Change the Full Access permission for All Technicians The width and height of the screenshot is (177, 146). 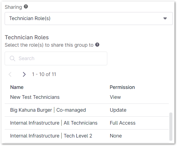(x=123, y=123)
